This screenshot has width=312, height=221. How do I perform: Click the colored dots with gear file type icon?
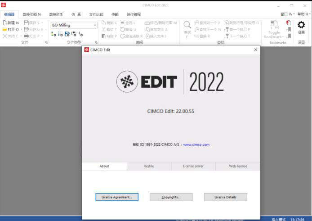53,34
